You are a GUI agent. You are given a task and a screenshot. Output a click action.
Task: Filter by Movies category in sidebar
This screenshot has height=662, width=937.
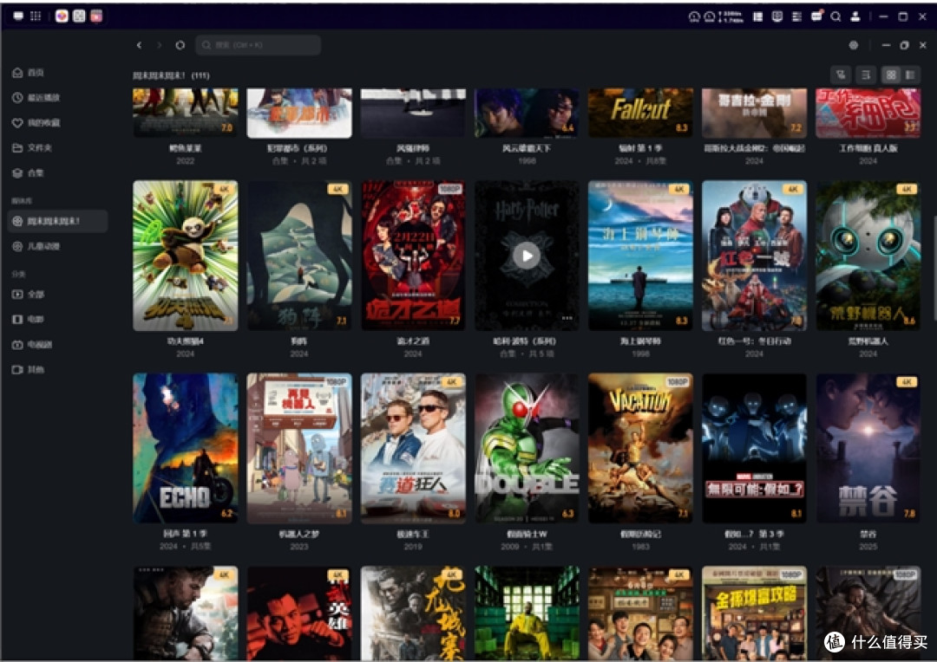click(x=29, y=320)
